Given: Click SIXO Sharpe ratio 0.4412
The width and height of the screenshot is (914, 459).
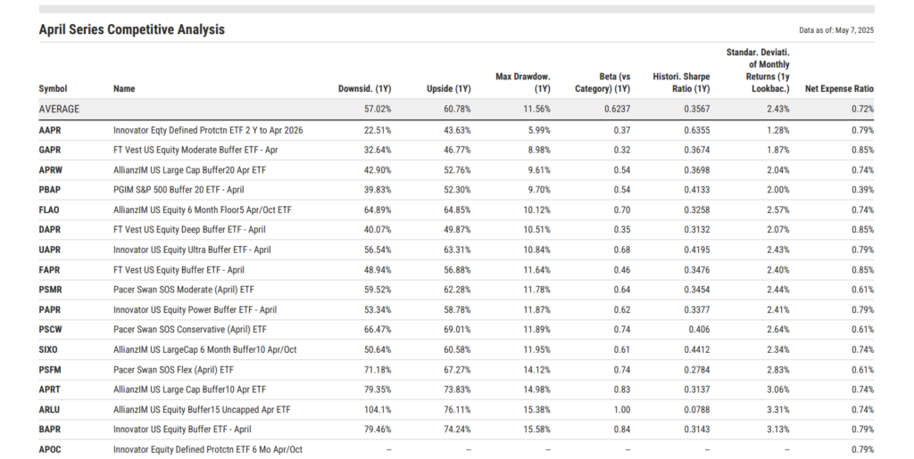Looking at the screenshot, I should click(x=697, y=350).
